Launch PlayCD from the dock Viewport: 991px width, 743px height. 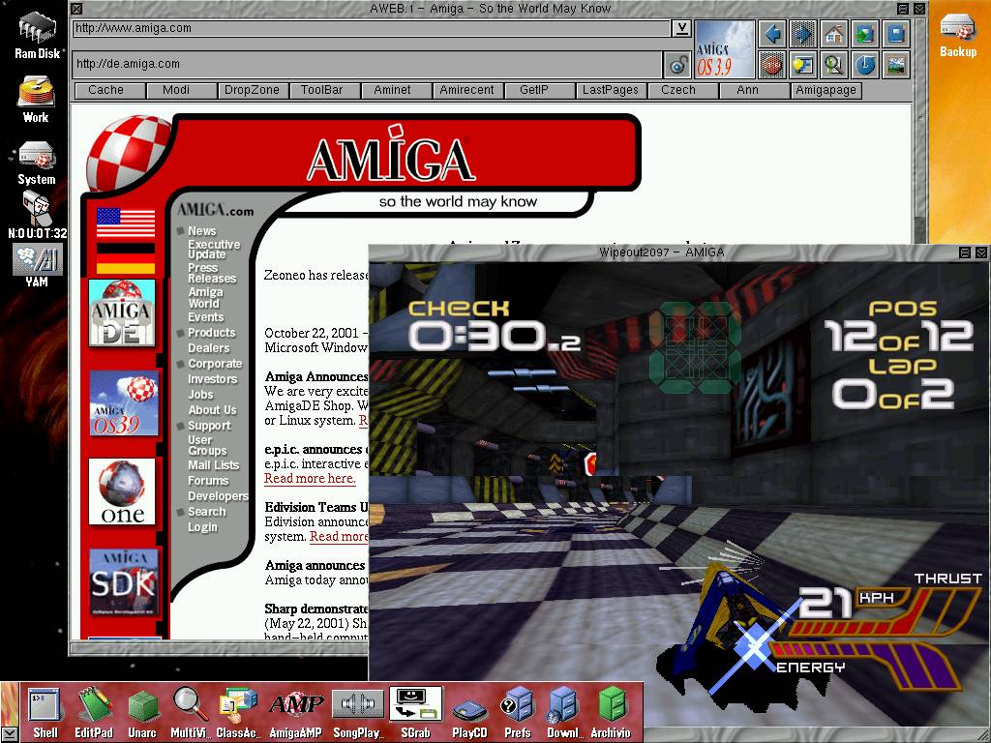[x=469, y=711]
